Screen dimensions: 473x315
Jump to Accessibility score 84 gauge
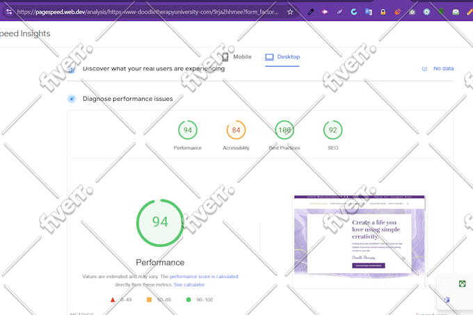pos(236,130)
